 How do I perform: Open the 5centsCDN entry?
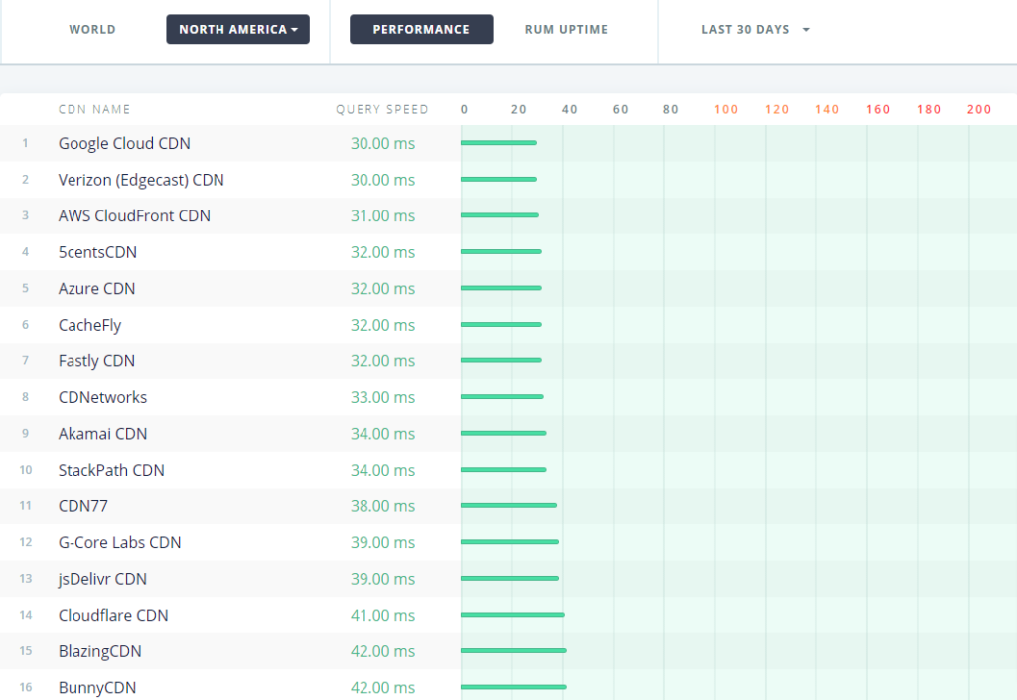[x=97, y=252]
